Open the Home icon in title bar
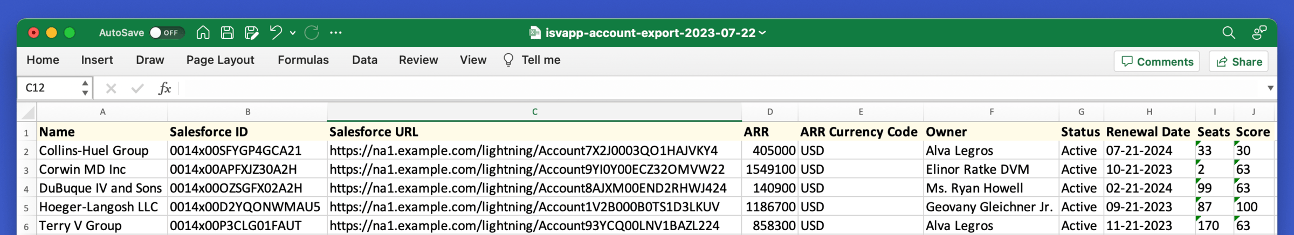The image size is (1294, 235). [x=203, y=33]
